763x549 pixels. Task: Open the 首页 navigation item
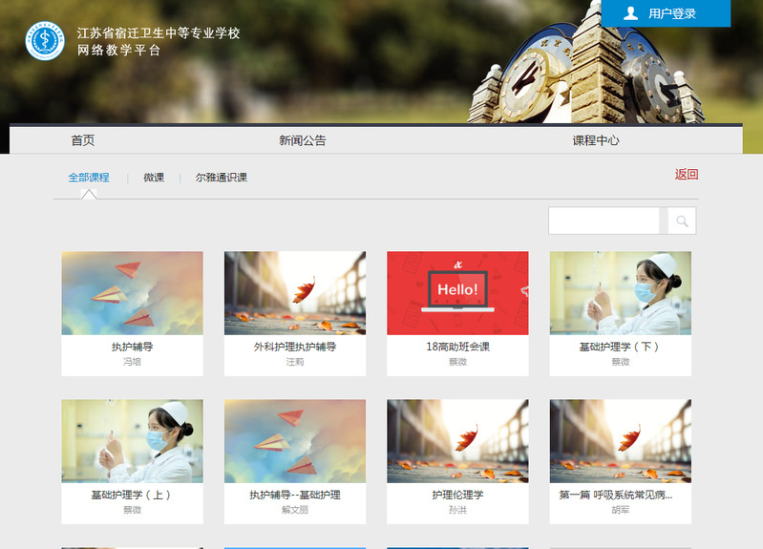tap(83, 140)
